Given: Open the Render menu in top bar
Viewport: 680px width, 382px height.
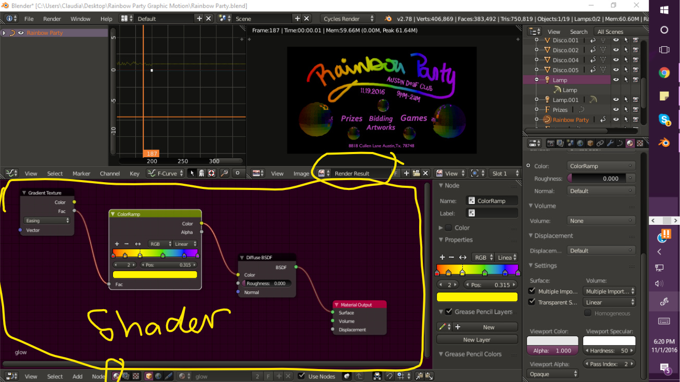Looking at the screenshot, I should 52,19.
